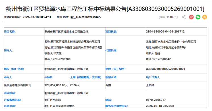This screenshot has width=212, height=111.
Task: Click the 项目代码 label
Action: tap(111, 32)
